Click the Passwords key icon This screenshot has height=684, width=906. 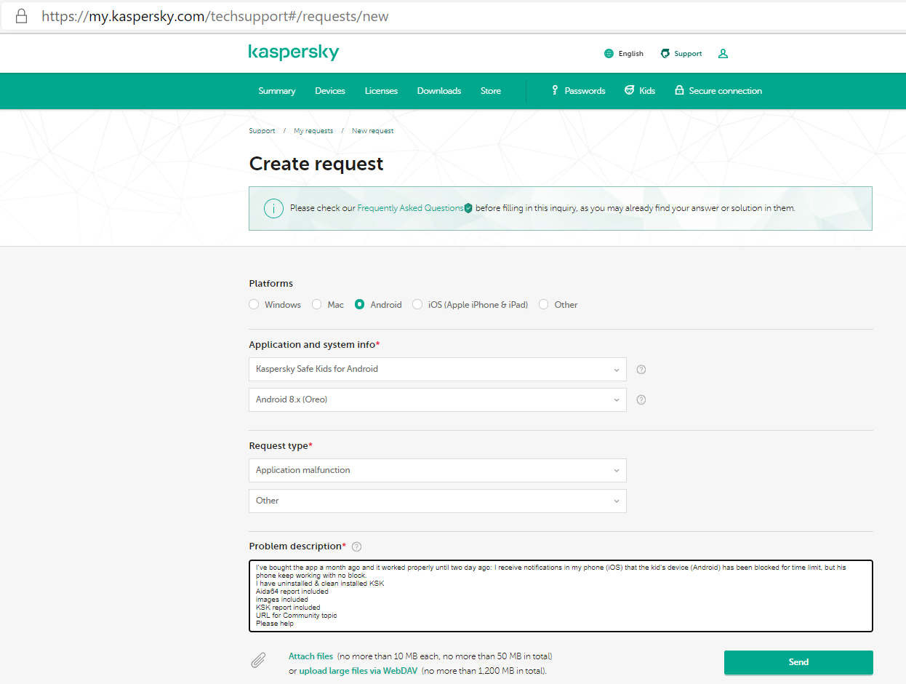(555, 90)
